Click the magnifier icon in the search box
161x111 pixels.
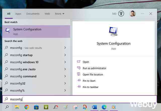click(6, 99)
